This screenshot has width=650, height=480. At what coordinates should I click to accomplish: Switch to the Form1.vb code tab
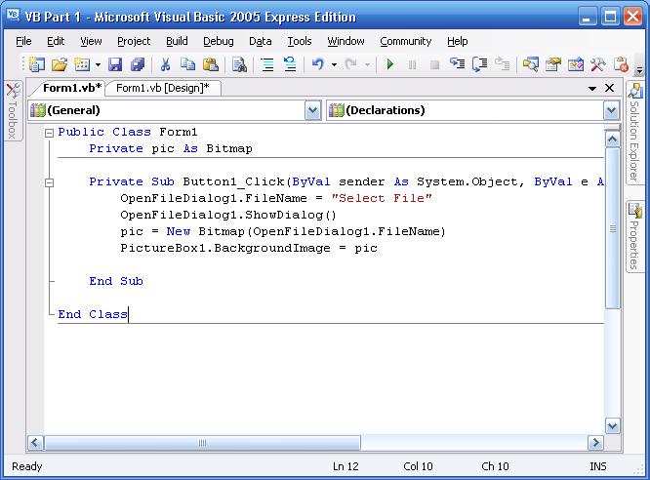(x=72, y=88)
